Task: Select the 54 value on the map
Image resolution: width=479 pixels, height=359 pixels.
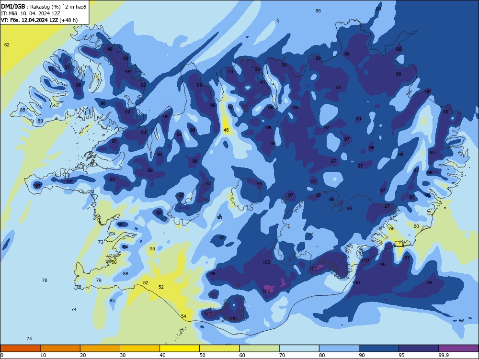Action: 183,316
